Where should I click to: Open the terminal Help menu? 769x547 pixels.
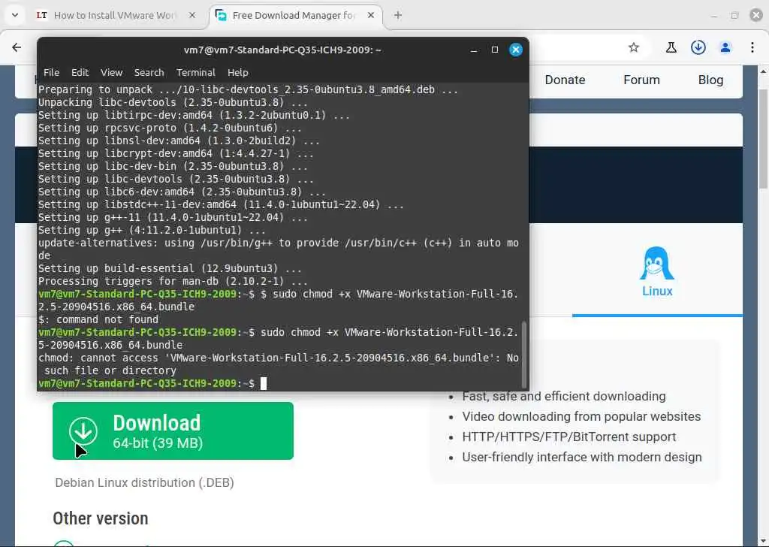coord(238,73)
